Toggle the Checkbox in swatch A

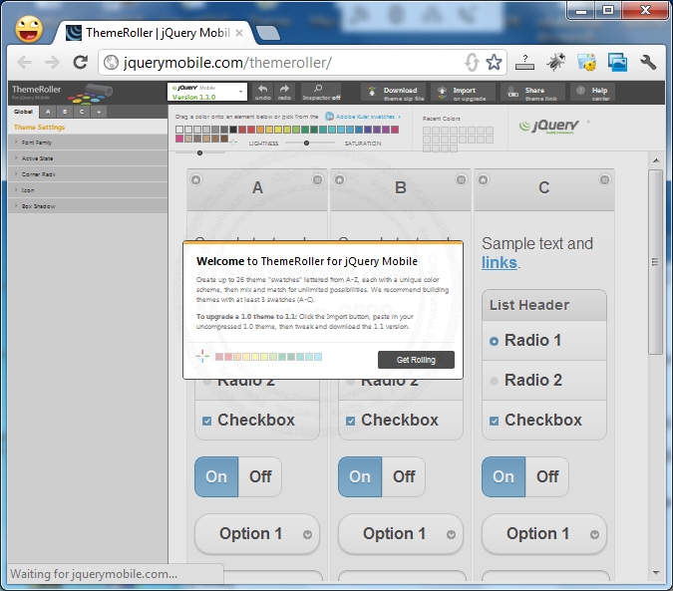[x=257, y=420]
